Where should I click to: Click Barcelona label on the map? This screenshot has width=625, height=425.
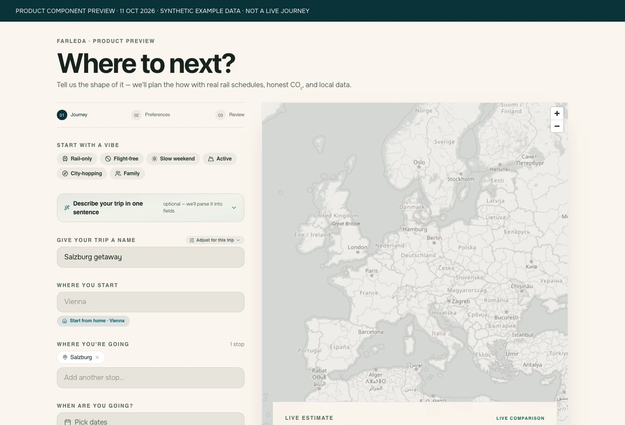371,332
